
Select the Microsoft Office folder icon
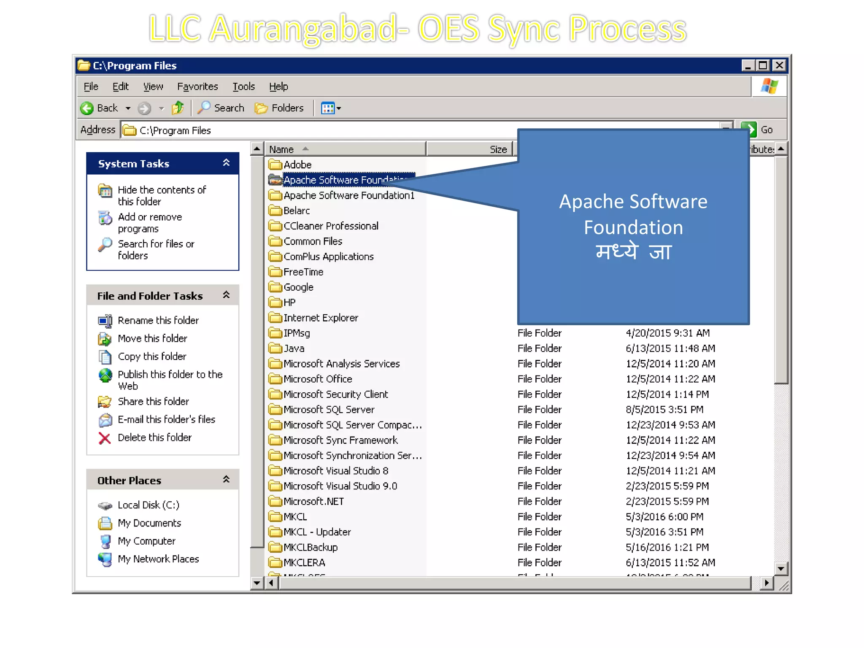pyautogui.click(x=275, y=379)
